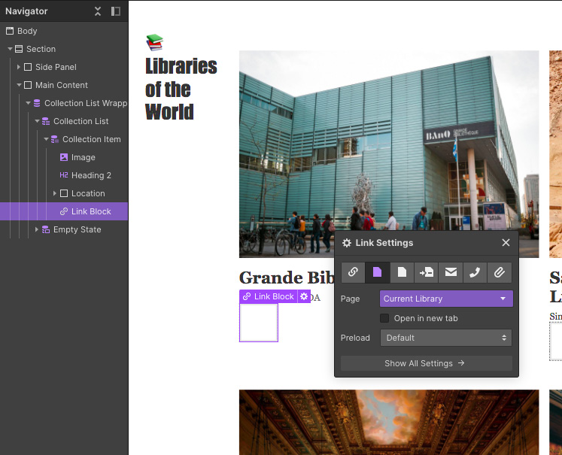Select the Page link type icon

pyautogui.click(x=378, y=272)
